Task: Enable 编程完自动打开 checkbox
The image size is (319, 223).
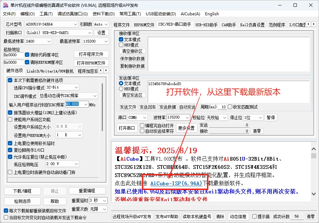Action: [142, 126]
